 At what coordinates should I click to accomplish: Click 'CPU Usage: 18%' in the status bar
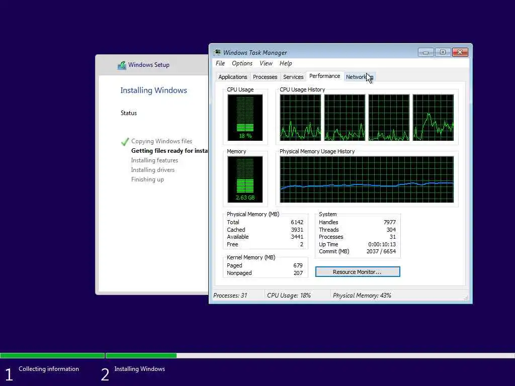[x=289, y=296]
